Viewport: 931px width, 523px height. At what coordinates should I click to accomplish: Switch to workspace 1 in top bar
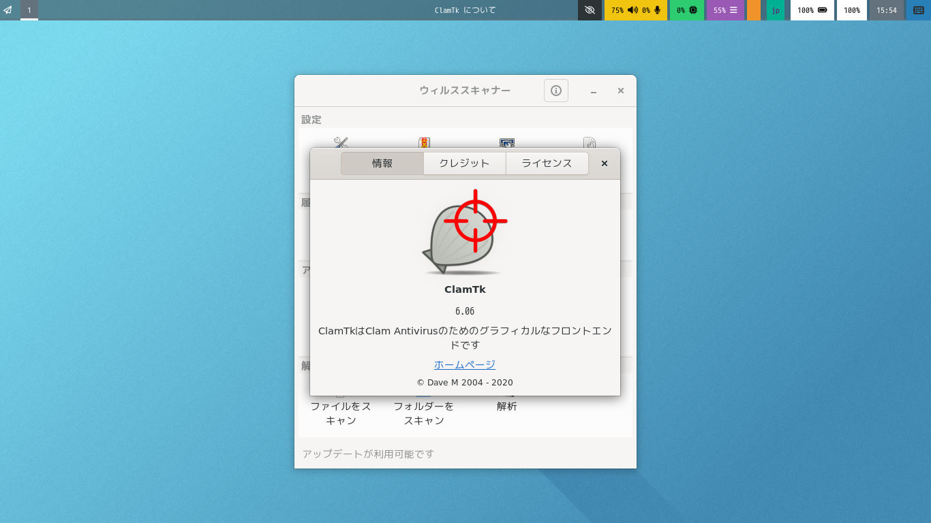tap(29, 10)
